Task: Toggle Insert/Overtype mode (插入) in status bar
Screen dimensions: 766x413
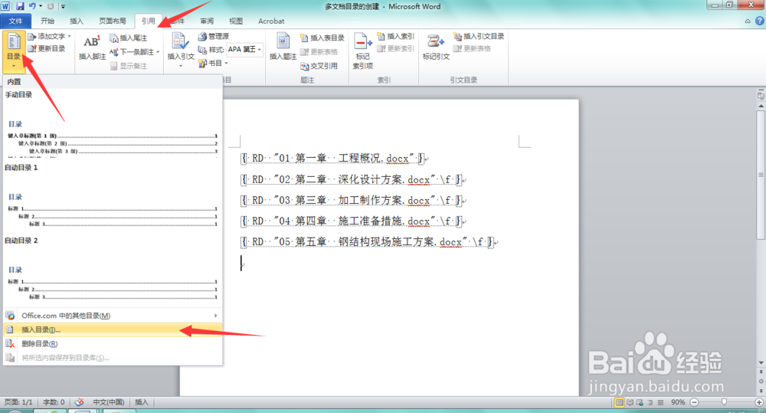Action: 141,402
